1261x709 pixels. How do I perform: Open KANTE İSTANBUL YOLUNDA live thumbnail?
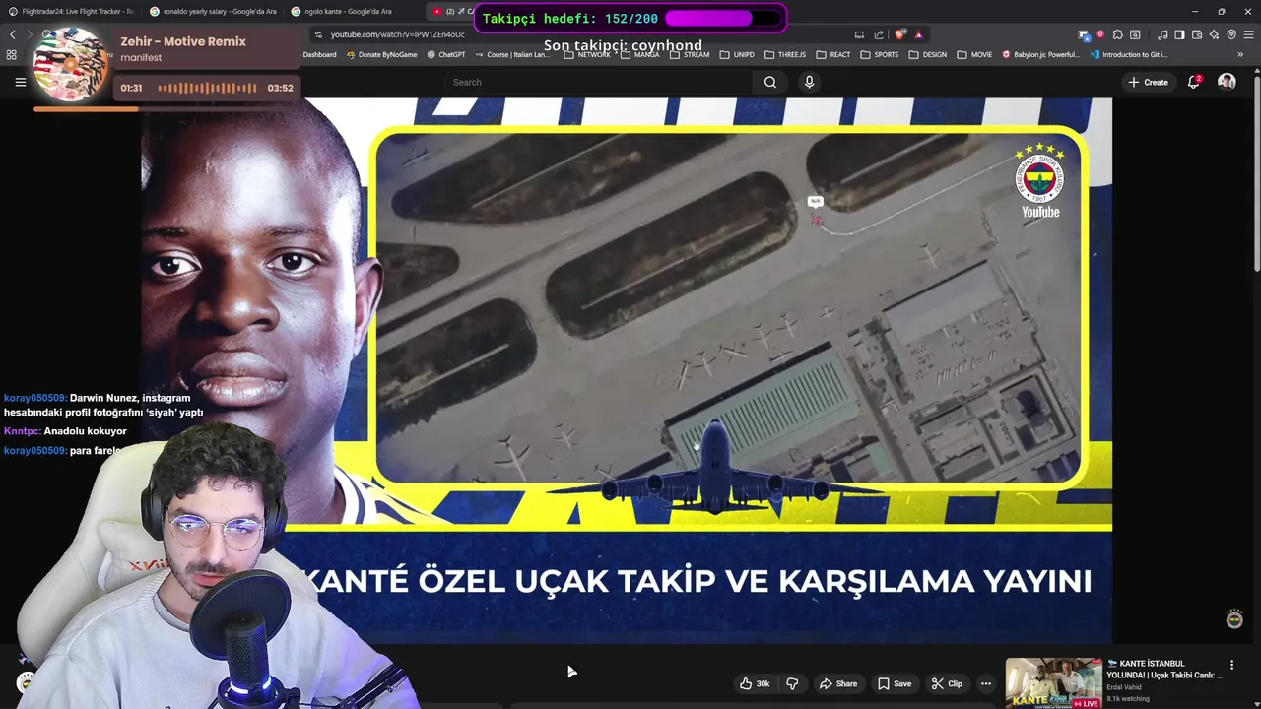(1053, 682)
